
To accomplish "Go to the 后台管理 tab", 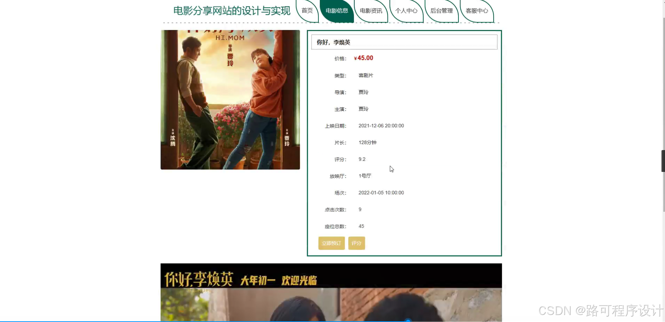I will tap(442, 11).
